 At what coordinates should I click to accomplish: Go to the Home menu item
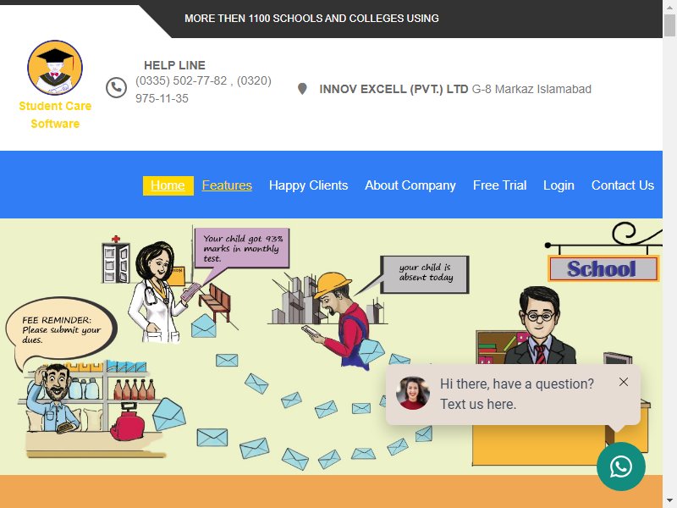click(x=168, y=185)
